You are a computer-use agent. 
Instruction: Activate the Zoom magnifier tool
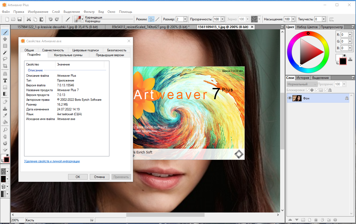click(5, 130)
